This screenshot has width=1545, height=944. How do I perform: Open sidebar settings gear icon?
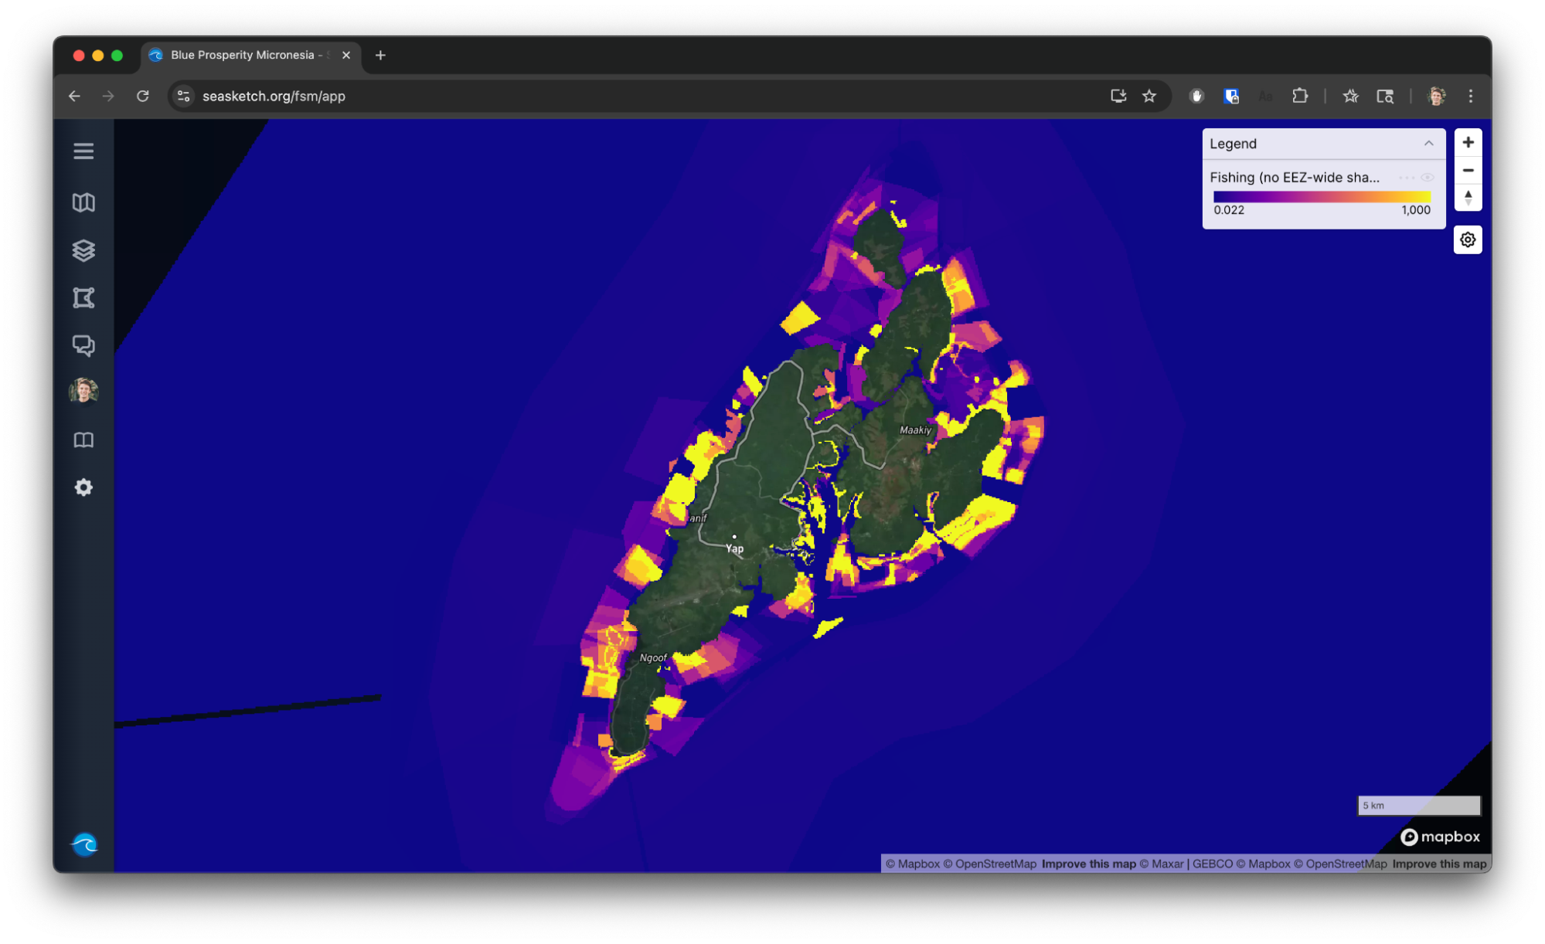83,487
